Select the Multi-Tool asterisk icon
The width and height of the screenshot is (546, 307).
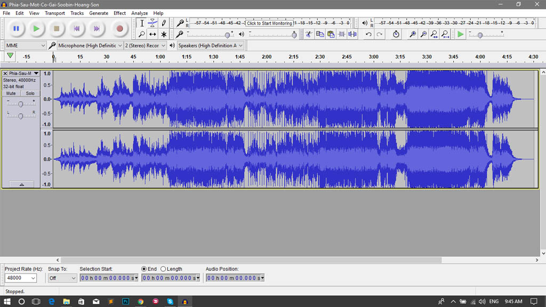coord(164,34)
